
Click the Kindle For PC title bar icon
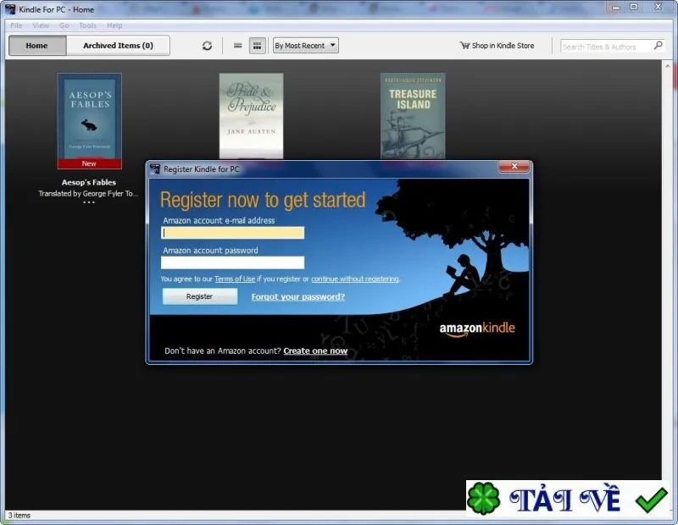tap(10, 9)
